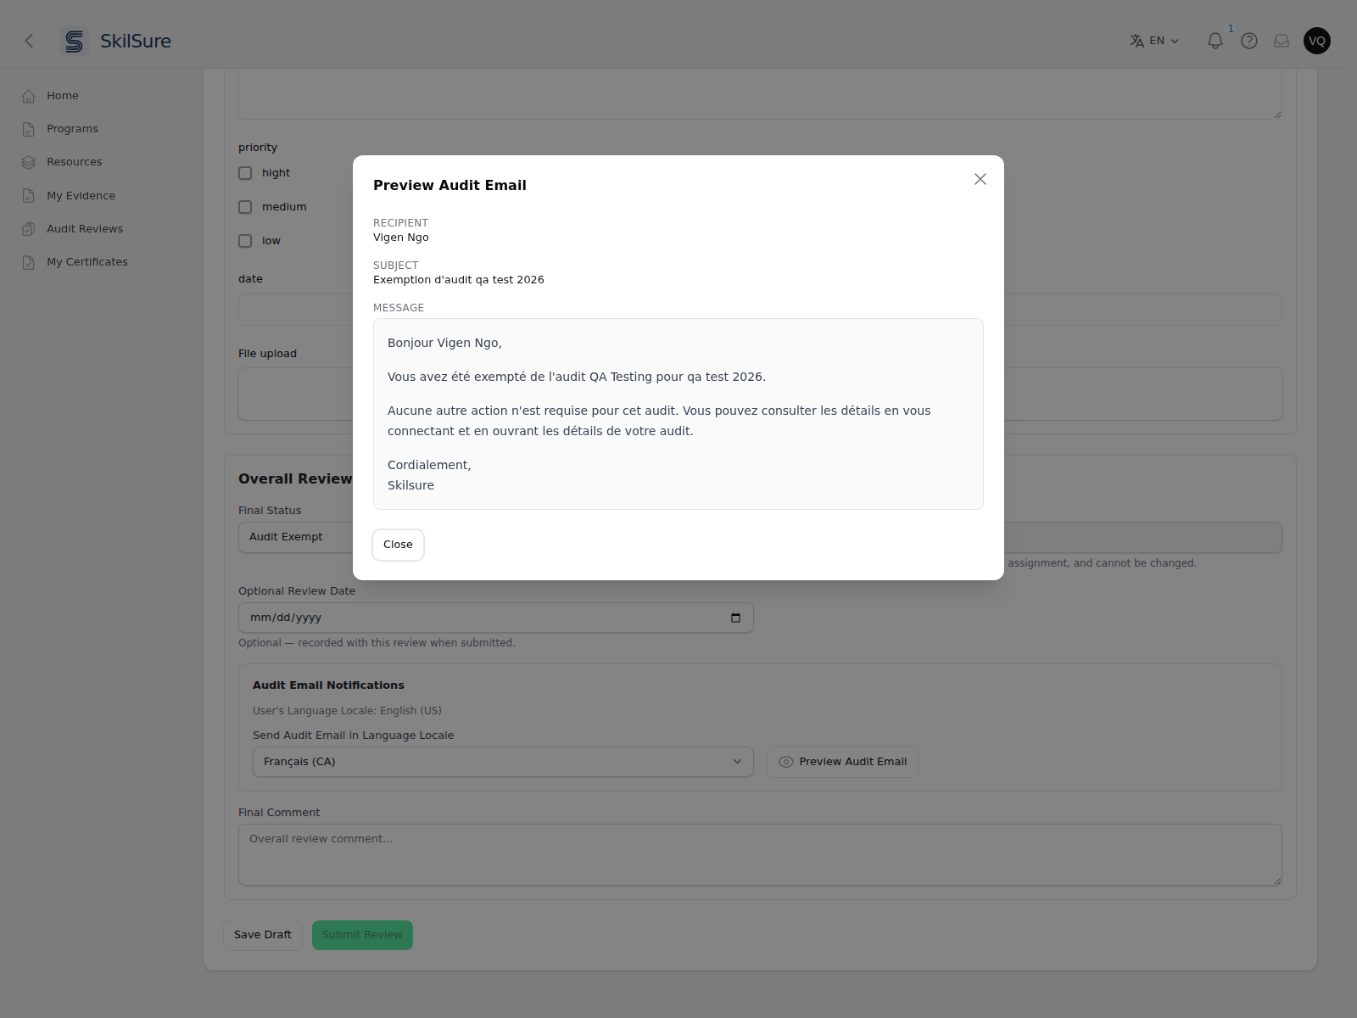Click the Optional Review Date field
Screen dimensions: 1357x1018
tap(496, 618)
